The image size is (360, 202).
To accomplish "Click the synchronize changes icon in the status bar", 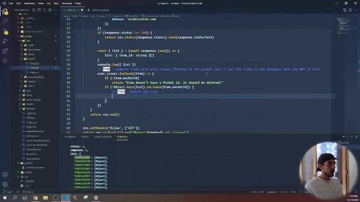I will [18, 192].
